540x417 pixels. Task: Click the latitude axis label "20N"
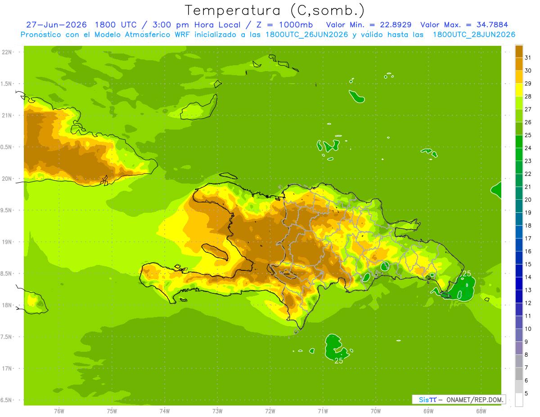click(7, 179)
